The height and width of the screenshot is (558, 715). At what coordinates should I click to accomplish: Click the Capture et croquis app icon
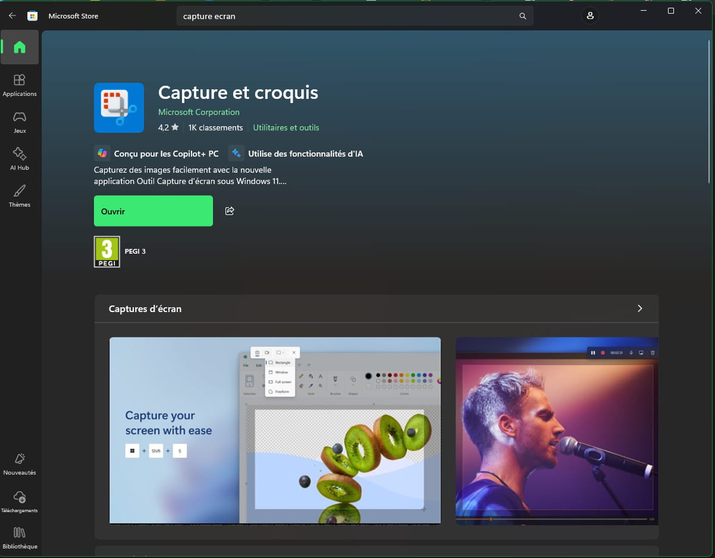point(119,108)
